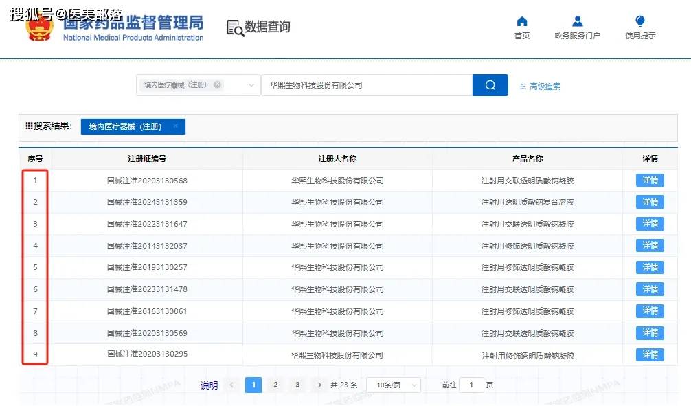Open 详情 for 国械注准20143132037

click(650, 245)
